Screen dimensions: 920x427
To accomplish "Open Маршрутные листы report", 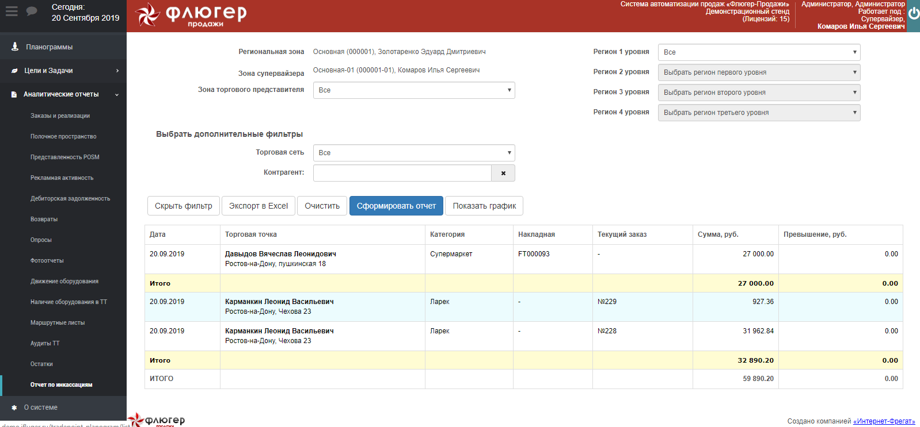I will coord(58,323).
